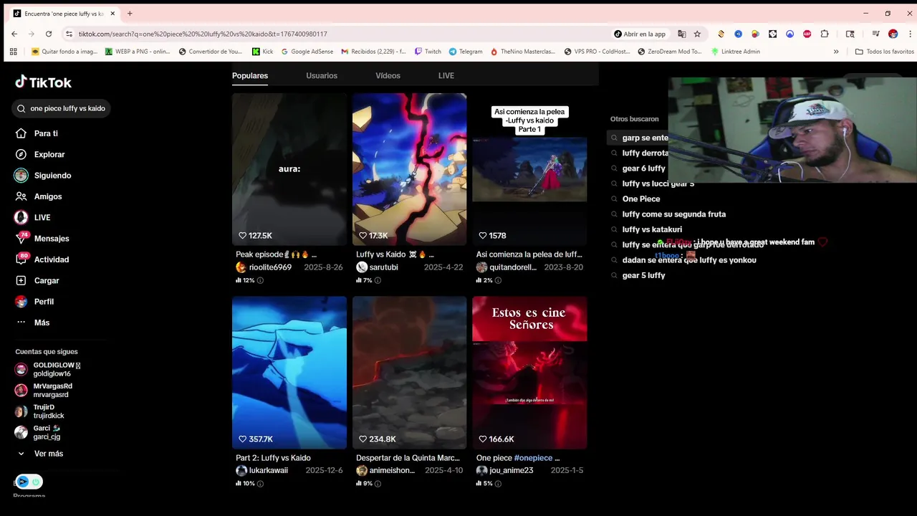Click the site info icon in address bar
This screenshot has width=917, height=516.
pos(69,34)
